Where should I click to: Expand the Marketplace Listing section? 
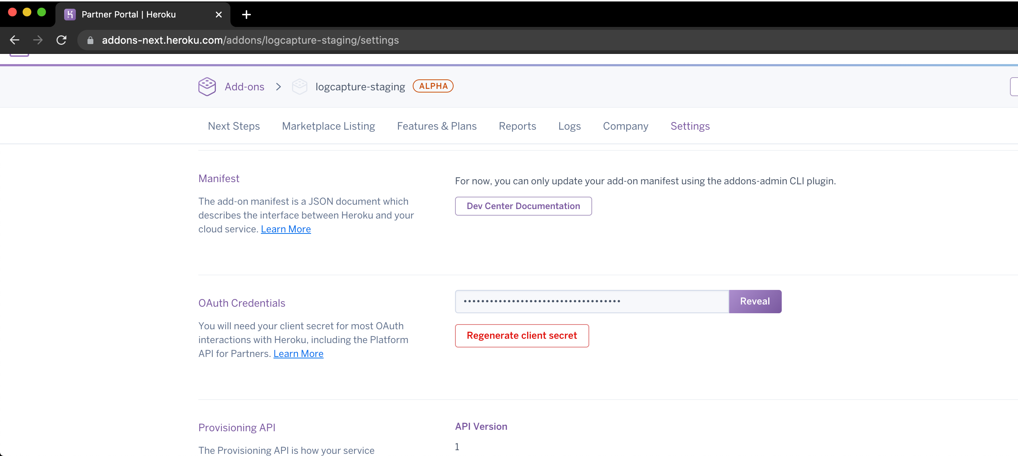pyautogui.click(x=329, y=126)
